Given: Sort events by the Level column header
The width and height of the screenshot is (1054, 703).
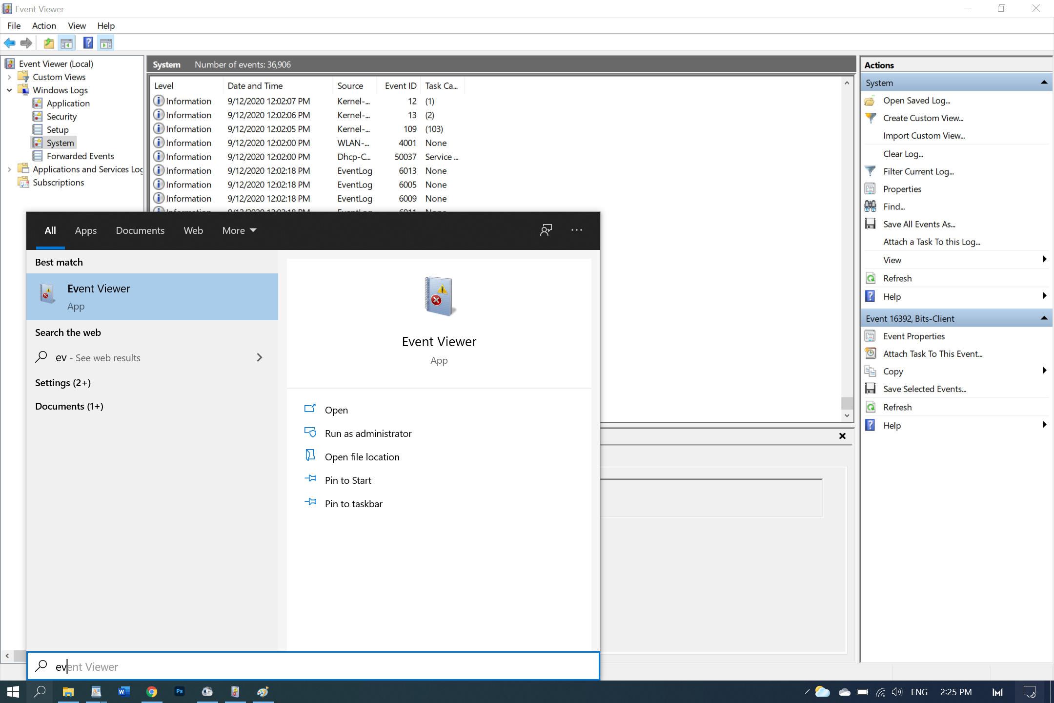Looking at the screenshot, I should tap(186, 86).
